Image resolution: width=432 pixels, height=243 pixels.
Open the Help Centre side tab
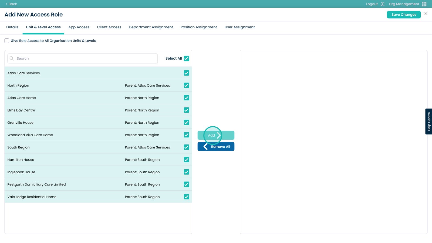(x=429, y=122)
